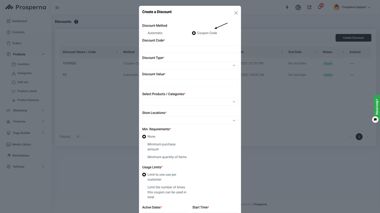
Task: Click the lightning bolt quick actions icon
Action: [x=287, y=7]
